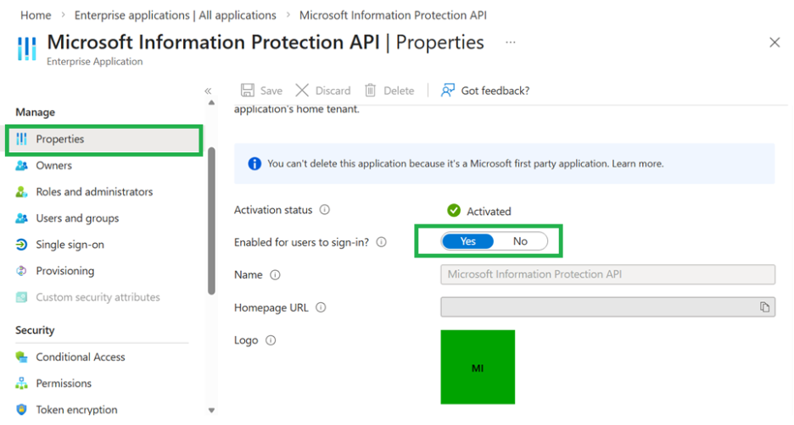
Task: Open Custom security attributes
Action: point(98,297)
